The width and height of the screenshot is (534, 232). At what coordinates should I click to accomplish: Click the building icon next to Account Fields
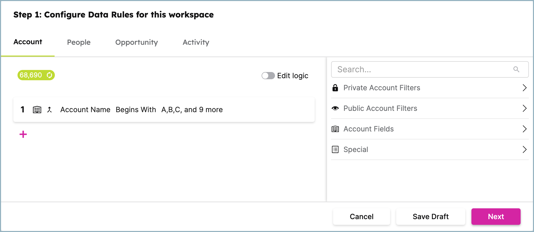[335, 129]
